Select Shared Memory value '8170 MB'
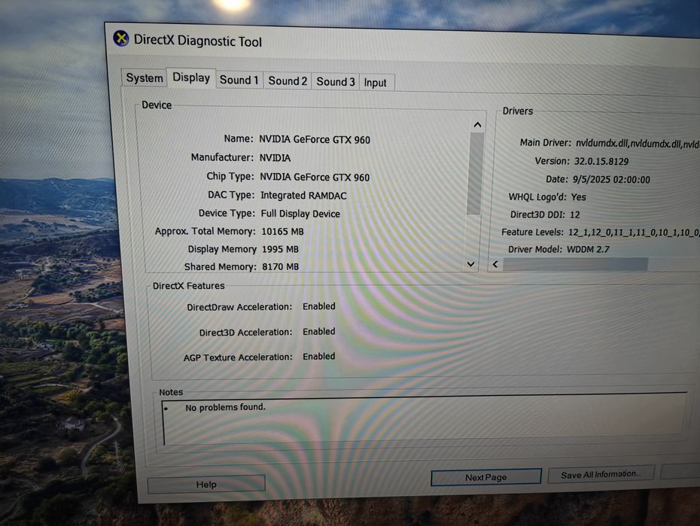The image size is (700, 526). click(280, 267)
